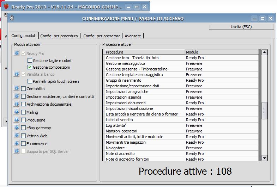Open the Config. per procedura tab
The width and height of the screenshot is (277, 187).
59,36
